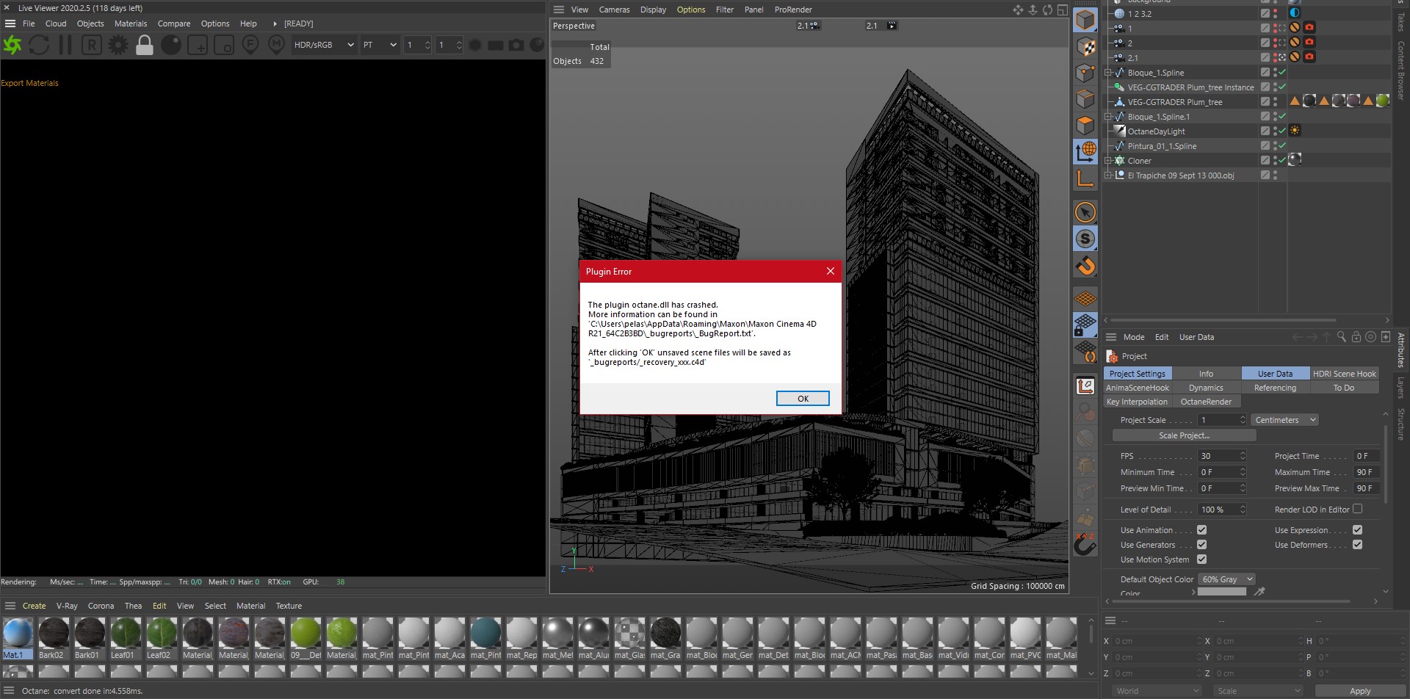Select the Texture mode checkerboard cube icon

pos(1085,47)
